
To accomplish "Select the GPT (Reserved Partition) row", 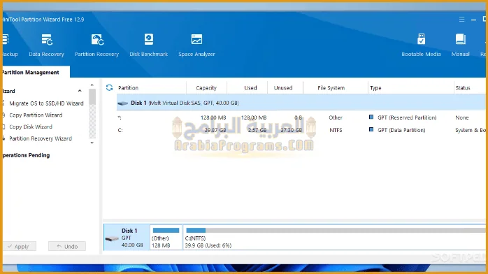I will [x=301, y=117].
